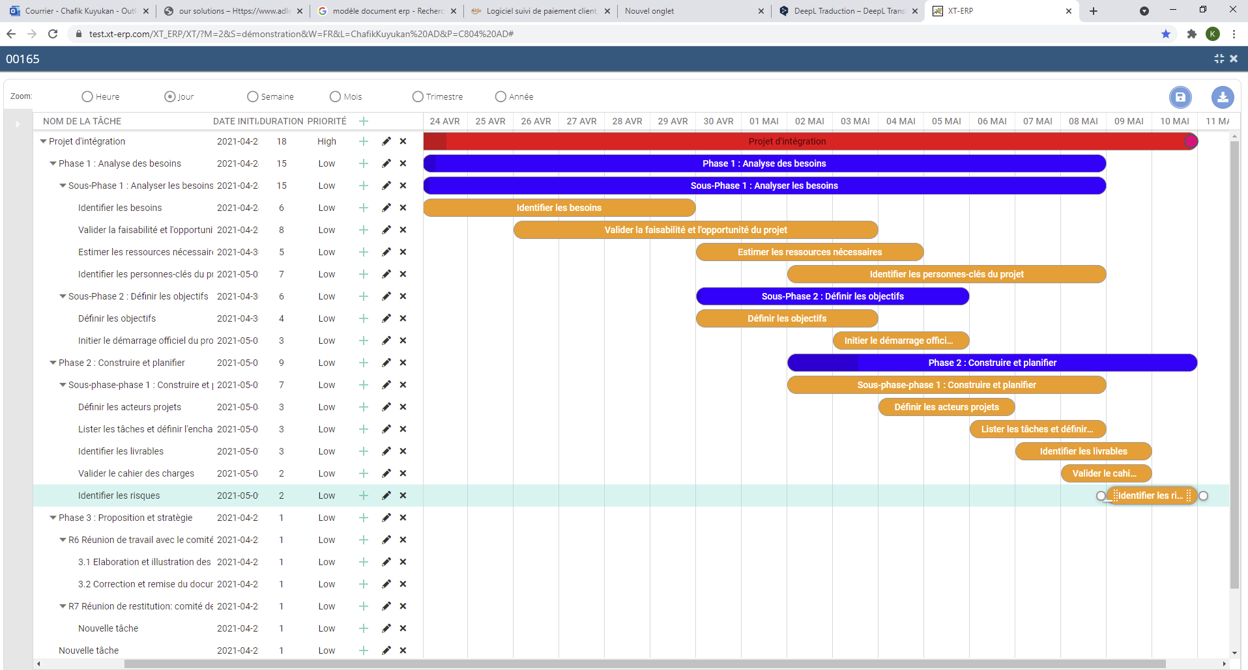Click the vertical scrollbar of the Gantt chart
This screenshot has width=1248, height=670.
1234,365
